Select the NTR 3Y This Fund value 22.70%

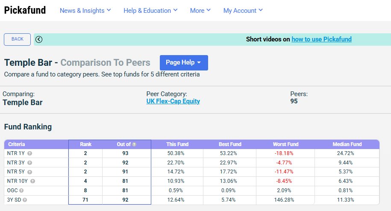click(176, 163)
